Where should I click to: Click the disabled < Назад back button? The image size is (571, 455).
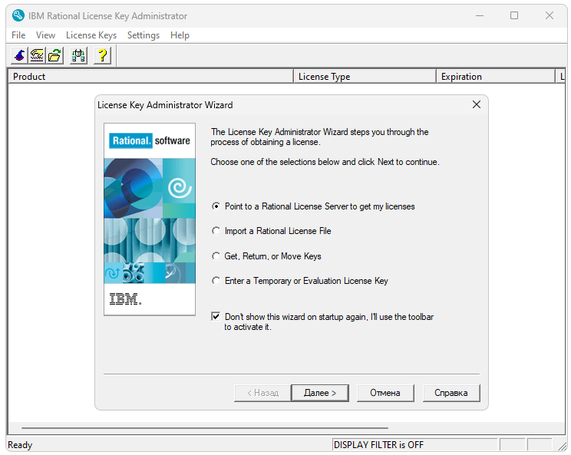pos(262,393)
